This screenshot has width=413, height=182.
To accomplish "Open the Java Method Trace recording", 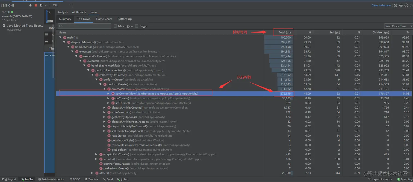I will pos(22,27).
